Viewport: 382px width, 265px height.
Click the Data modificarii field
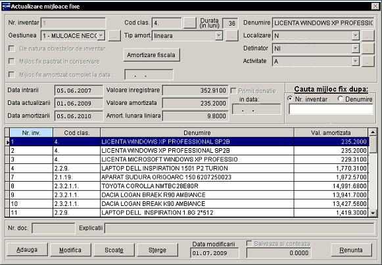[x=214, y=253]
